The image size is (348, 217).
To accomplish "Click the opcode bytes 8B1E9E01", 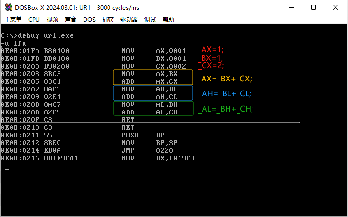I will (61, 159).
